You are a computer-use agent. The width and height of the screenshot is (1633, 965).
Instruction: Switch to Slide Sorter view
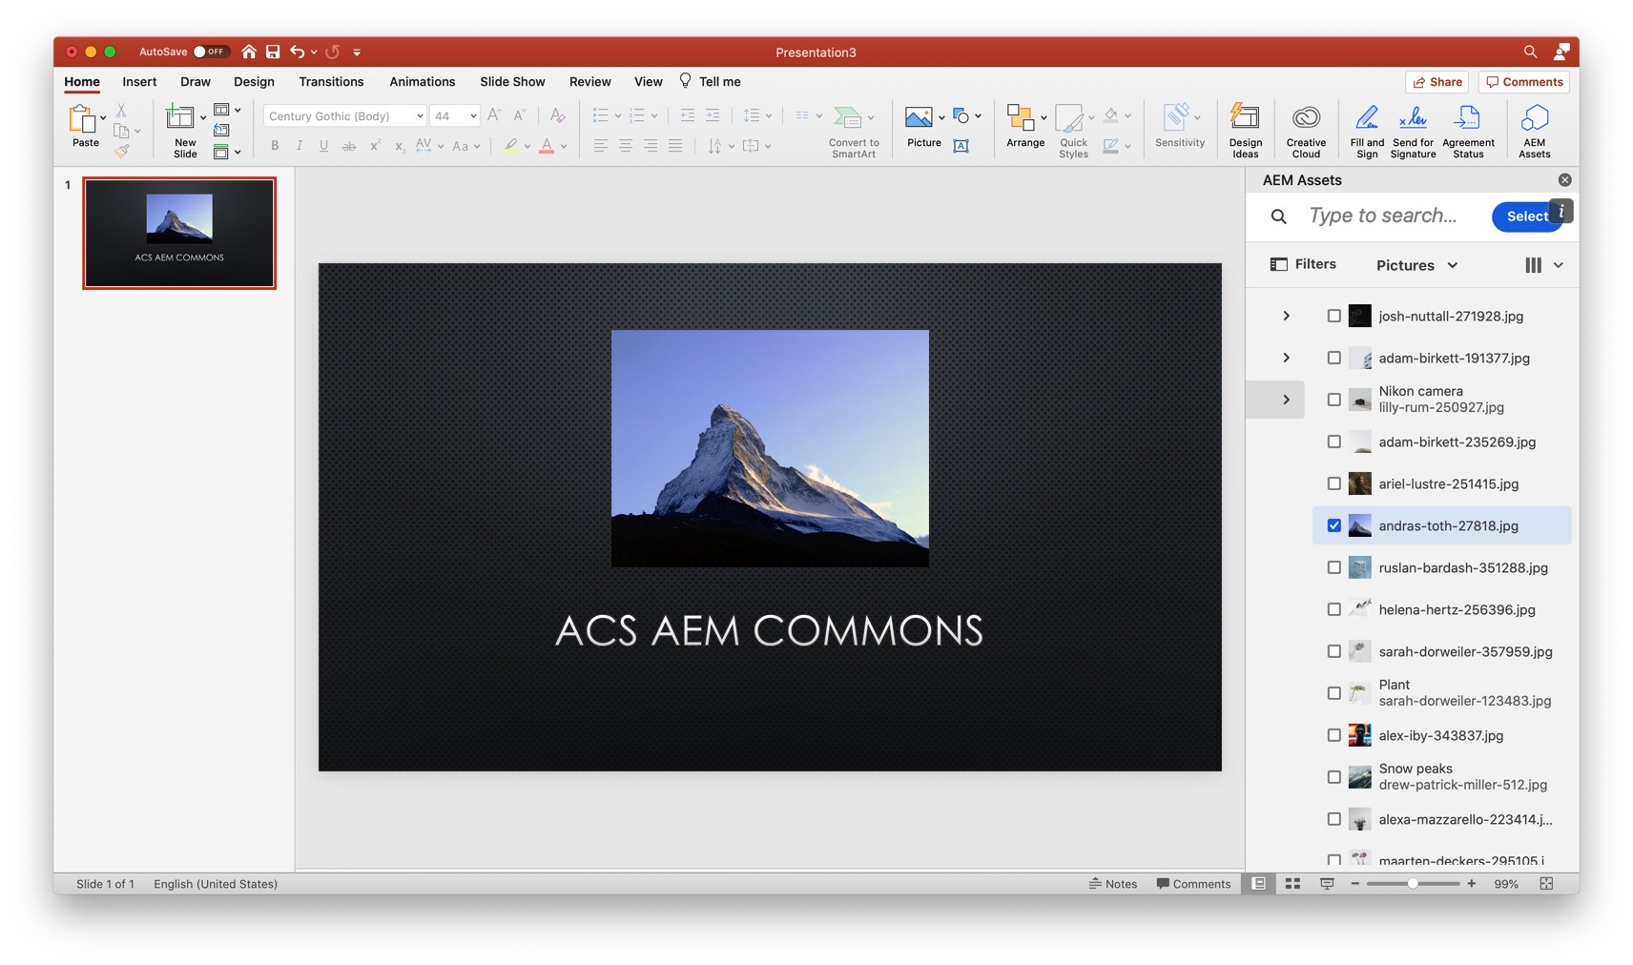pos(1292,884)
